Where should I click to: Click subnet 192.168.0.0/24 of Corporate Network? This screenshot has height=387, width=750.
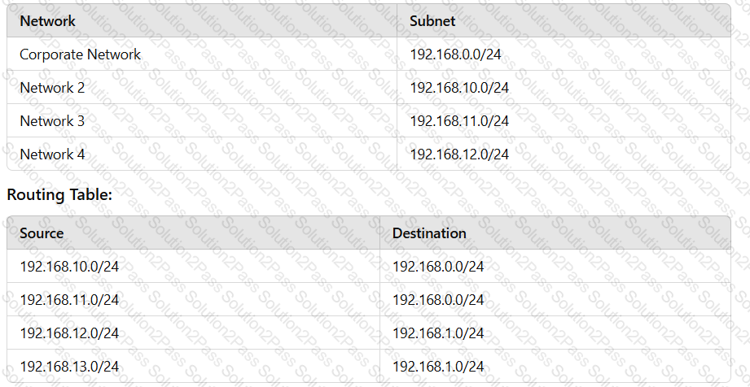pos(455,54)
